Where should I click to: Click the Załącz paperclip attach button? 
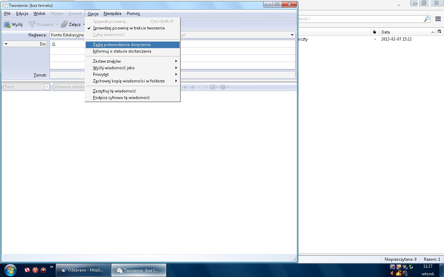[x=71, y=24]
